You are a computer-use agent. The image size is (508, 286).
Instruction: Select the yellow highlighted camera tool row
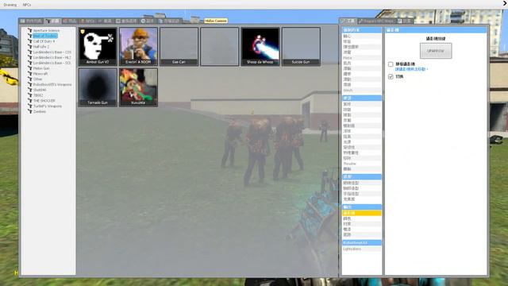pos(362,213)
